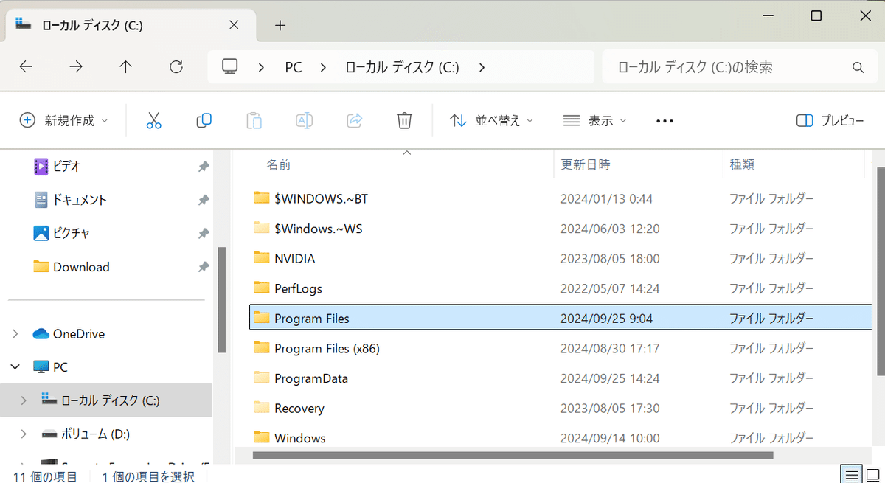Screen dimensions: 885x483
Task: Select Download in the navigation pane
Action: pos(81,267)
